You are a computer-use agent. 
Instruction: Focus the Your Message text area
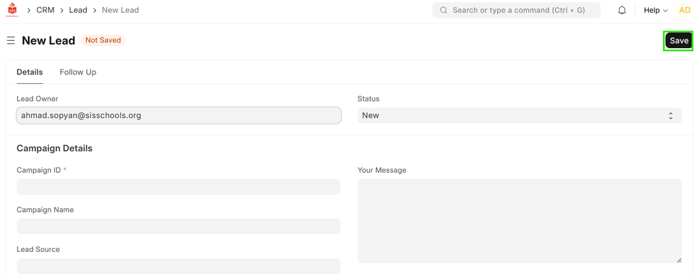tap(519, 220)
